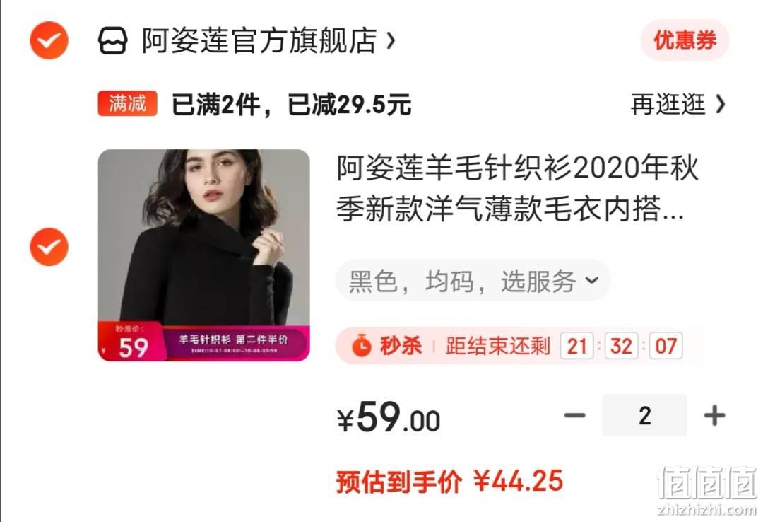Click the quantity field showing 2
The height and width of the screenshot is (522, 763).
coord(645,416)
